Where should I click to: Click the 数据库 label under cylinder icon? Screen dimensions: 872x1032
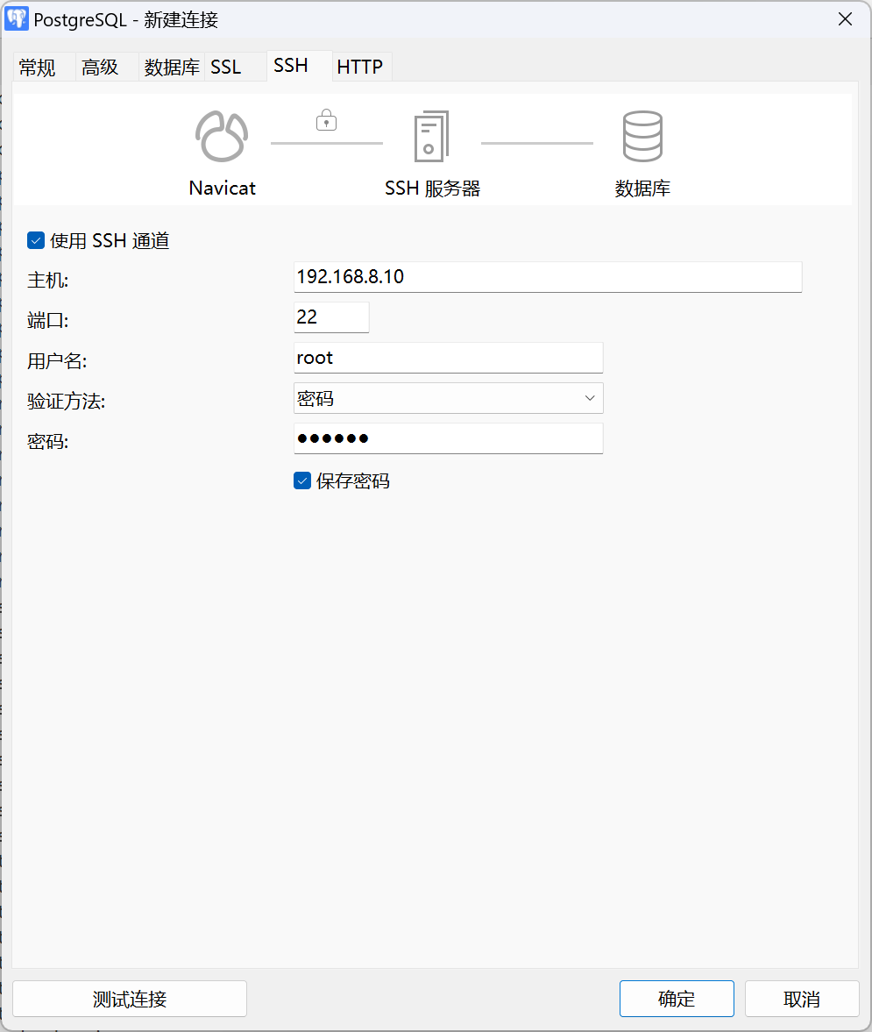[x=642, y=189]
